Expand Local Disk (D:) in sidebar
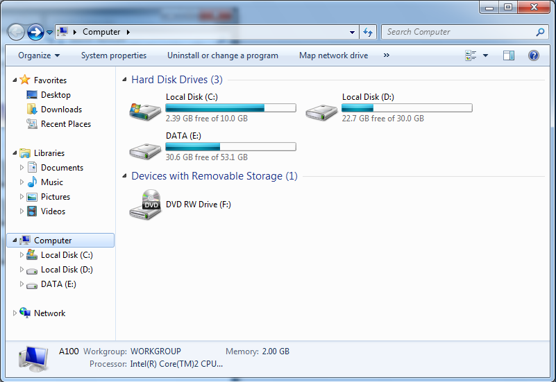The width and height of the screenshot is (556, 382). pyautogui.click(x=22, y=270)
